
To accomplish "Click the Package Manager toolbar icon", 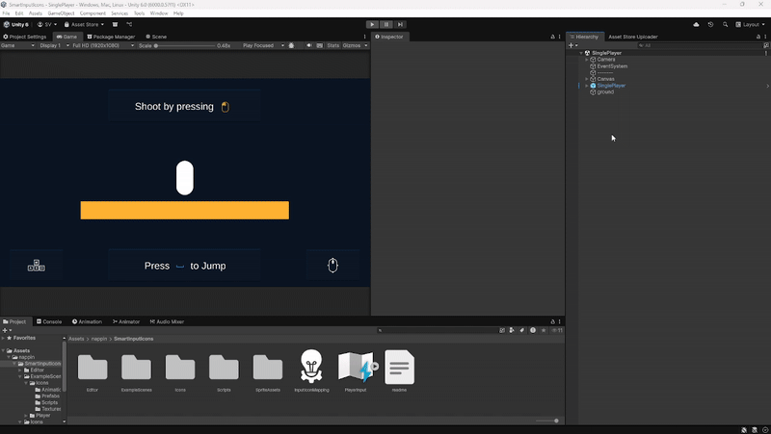I will [x=115, y=25].
